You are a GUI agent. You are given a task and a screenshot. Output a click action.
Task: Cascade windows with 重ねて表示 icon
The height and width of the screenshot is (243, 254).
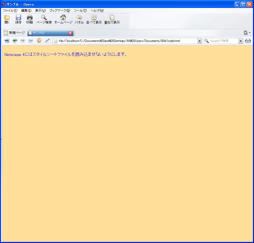coord(112,17)
